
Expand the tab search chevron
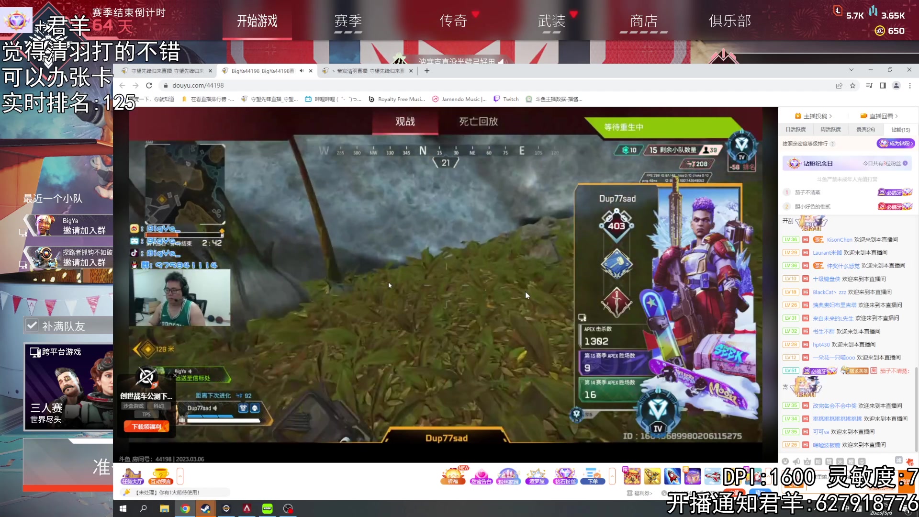coord(851,70)
